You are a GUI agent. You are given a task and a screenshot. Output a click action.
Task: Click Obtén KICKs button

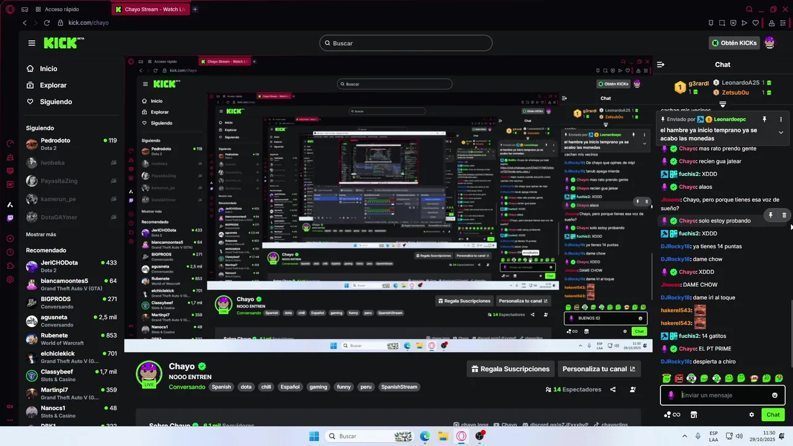pyautogui.click(x=734, y=43)
